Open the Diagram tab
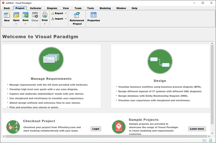 [52, 8]
